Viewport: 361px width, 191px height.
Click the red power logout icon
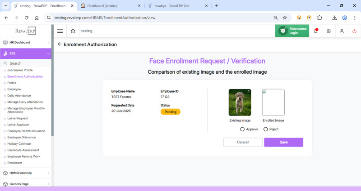354,31
